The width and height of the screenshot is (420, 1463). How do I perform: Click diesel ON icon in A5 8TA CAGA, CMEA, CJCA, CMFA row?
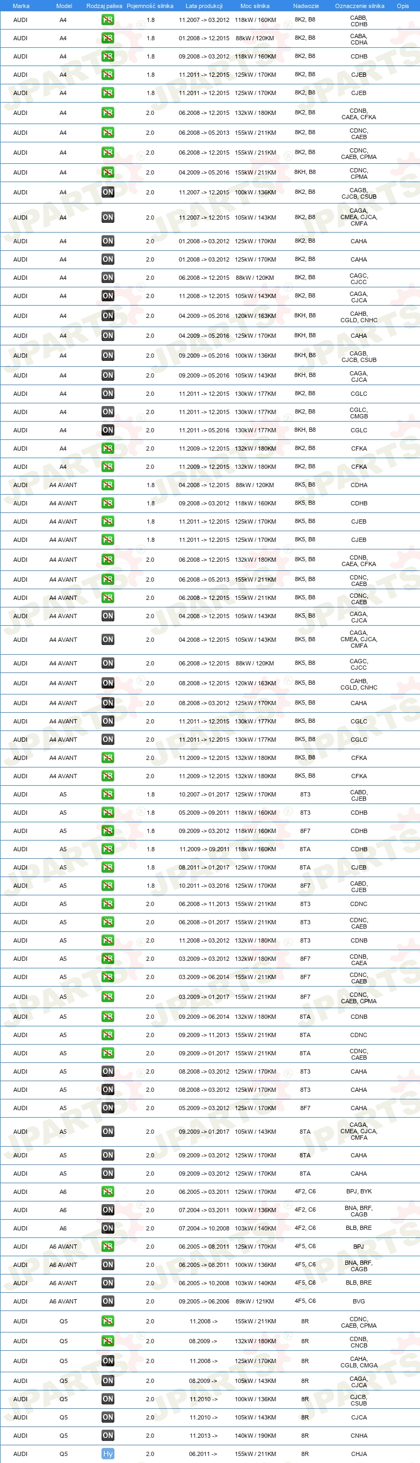click(x=108, y=1131)
